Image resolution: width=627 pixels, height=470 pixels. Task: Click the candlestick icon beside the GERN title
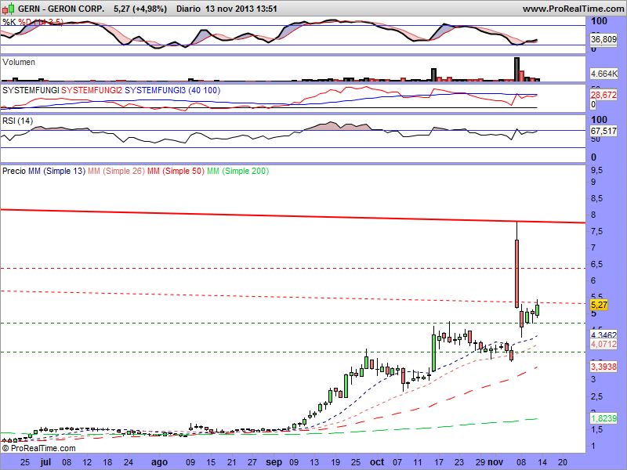coord(8,8)
